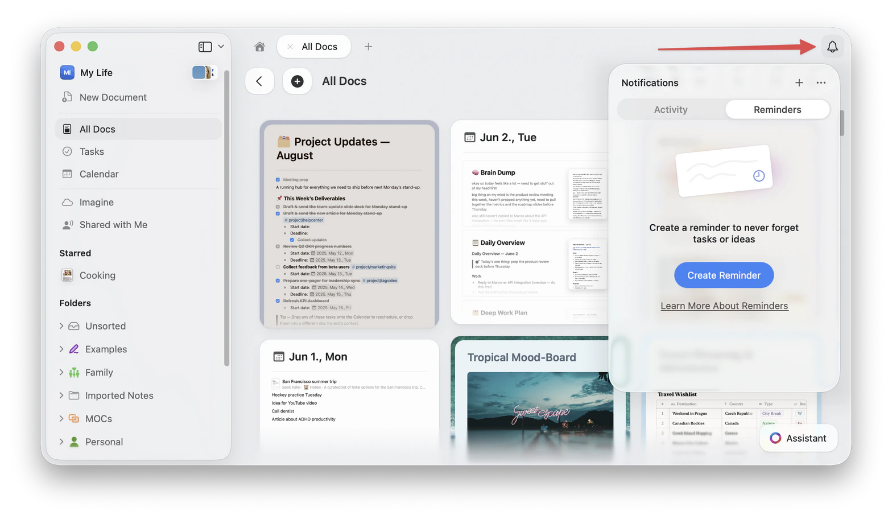Image resolution: width=892 pixels, height=519 pixels.
Task: Switch to the Reminders tab
Action: [x=777, y=109]
